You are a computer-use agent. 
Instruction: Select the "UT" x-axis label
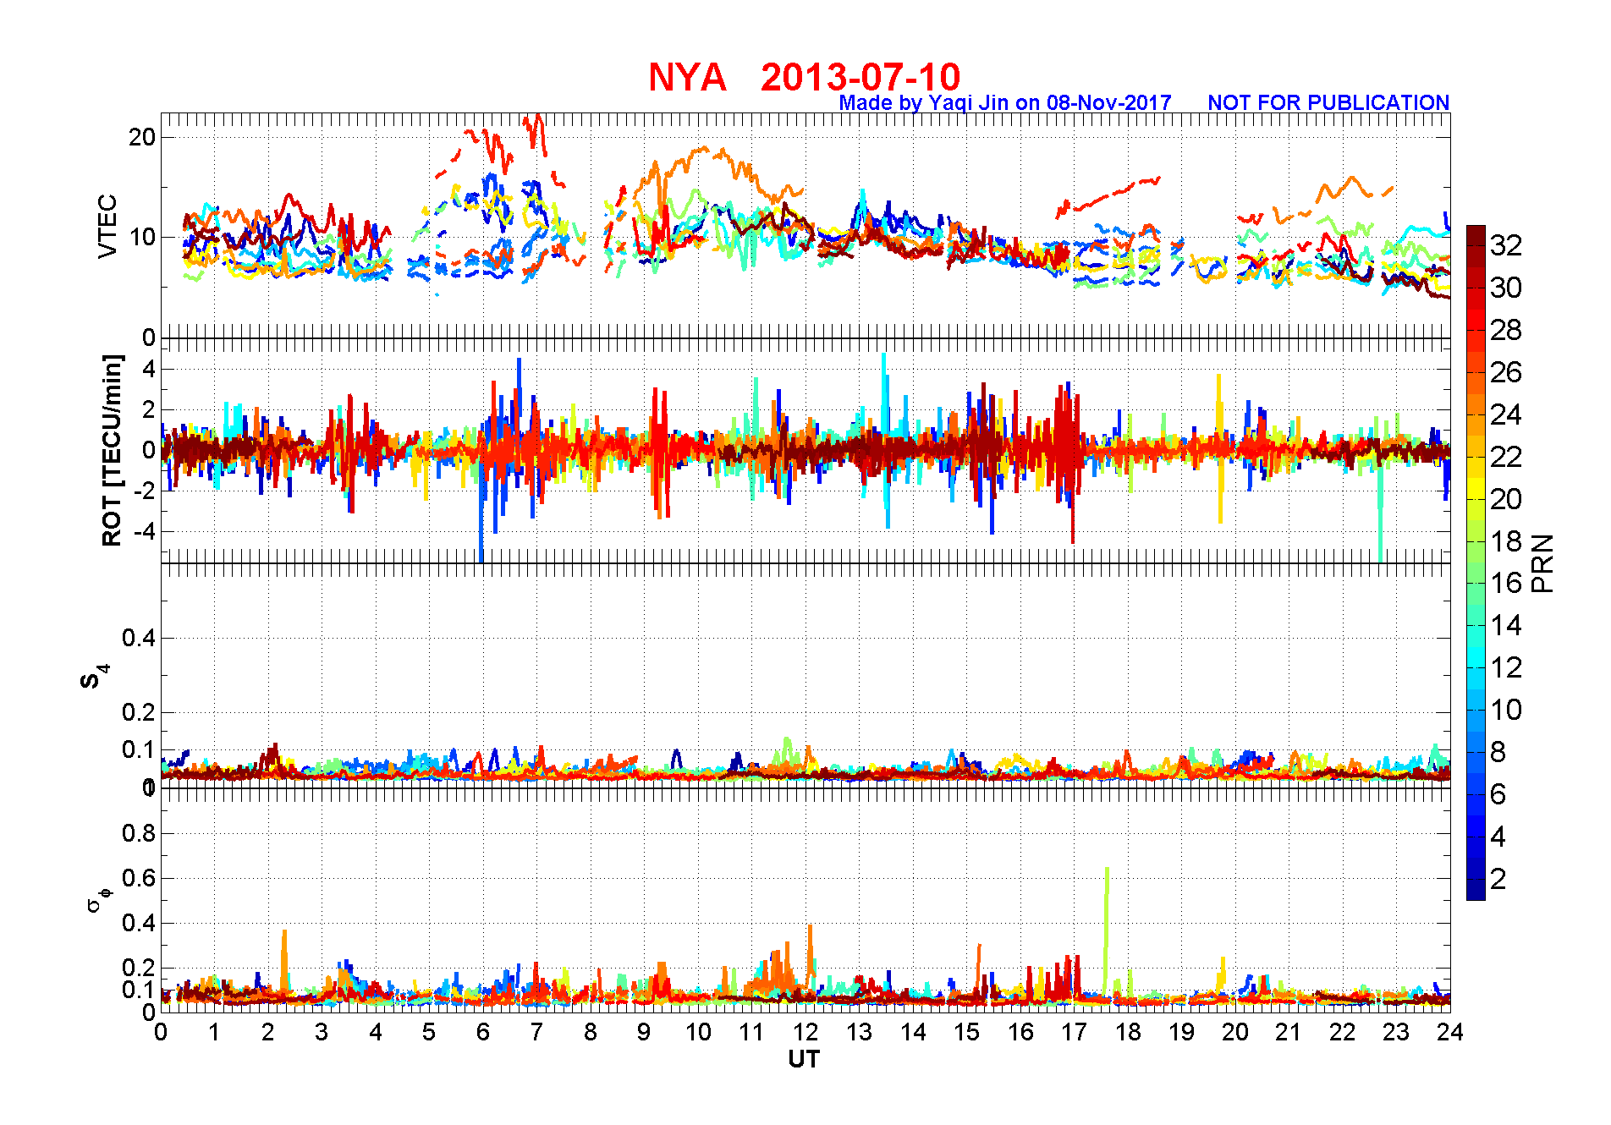[804, 1059]
